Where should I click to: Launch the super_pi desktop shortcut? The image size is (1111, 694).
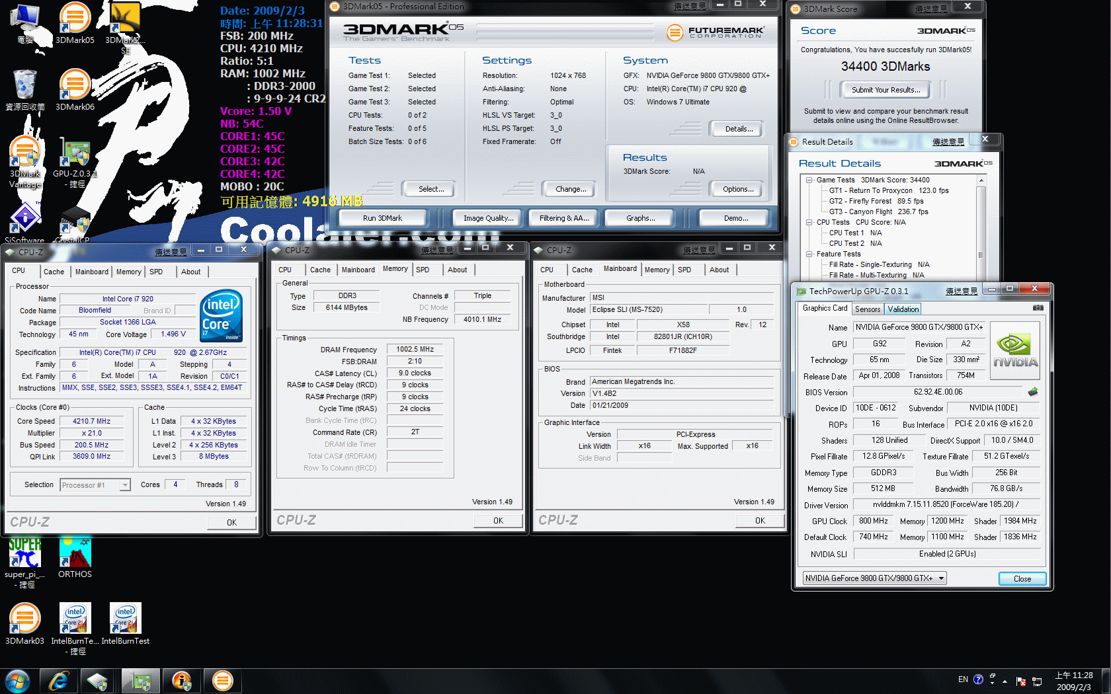coord(25,562)
